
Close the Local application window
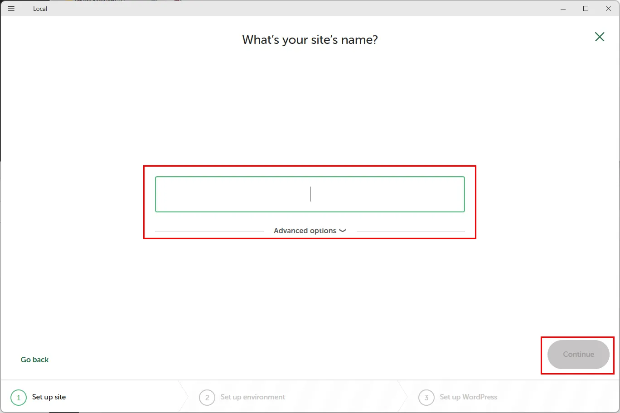point(608,9)
